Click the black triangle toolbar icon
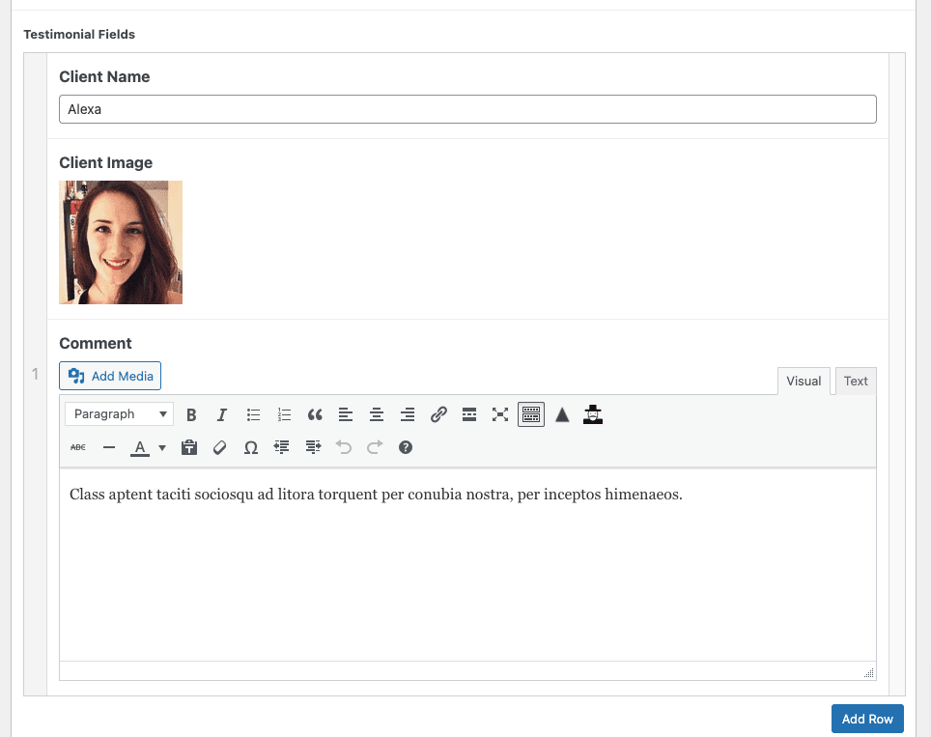The image size is (931, 737). (562, 414)
